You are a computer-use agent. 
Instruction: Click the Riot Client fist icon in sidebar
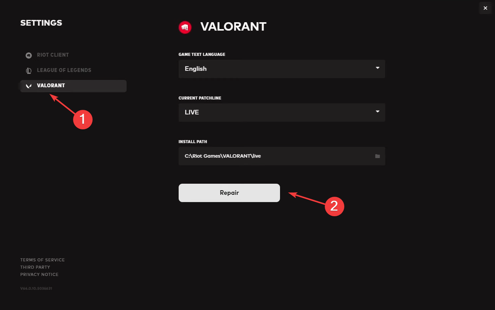(29, 55)
